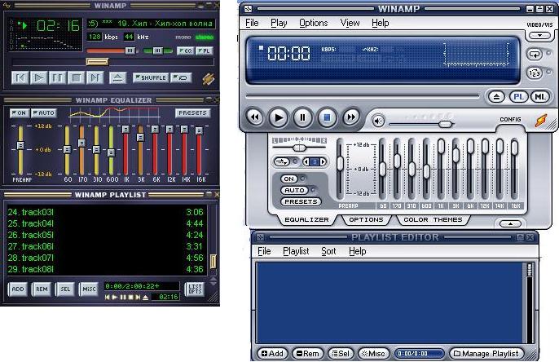Open the Options menu in modern Winamp
This screenshot has width=559, height=362.
point(314,24)
